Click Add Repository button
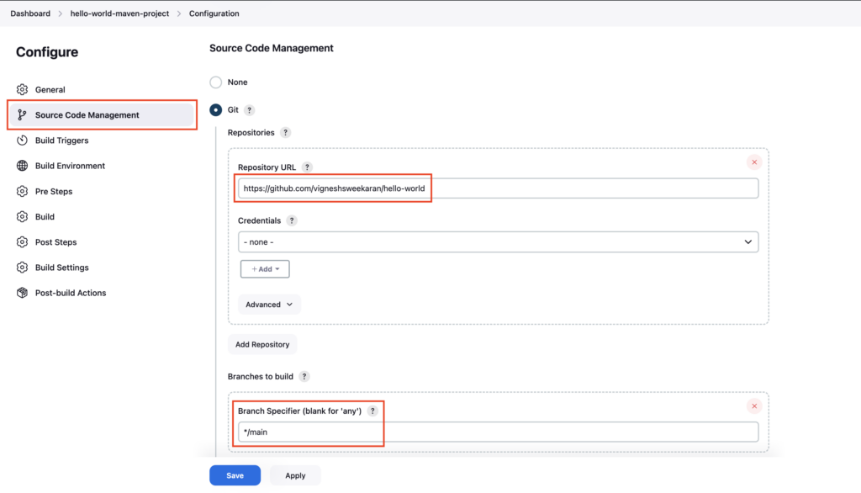 [262, 345]
